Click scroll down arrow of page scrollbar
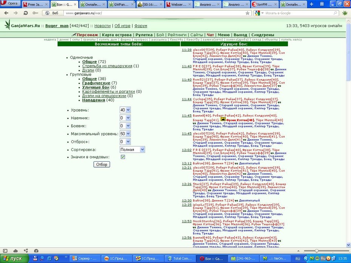 pos(348,245)
